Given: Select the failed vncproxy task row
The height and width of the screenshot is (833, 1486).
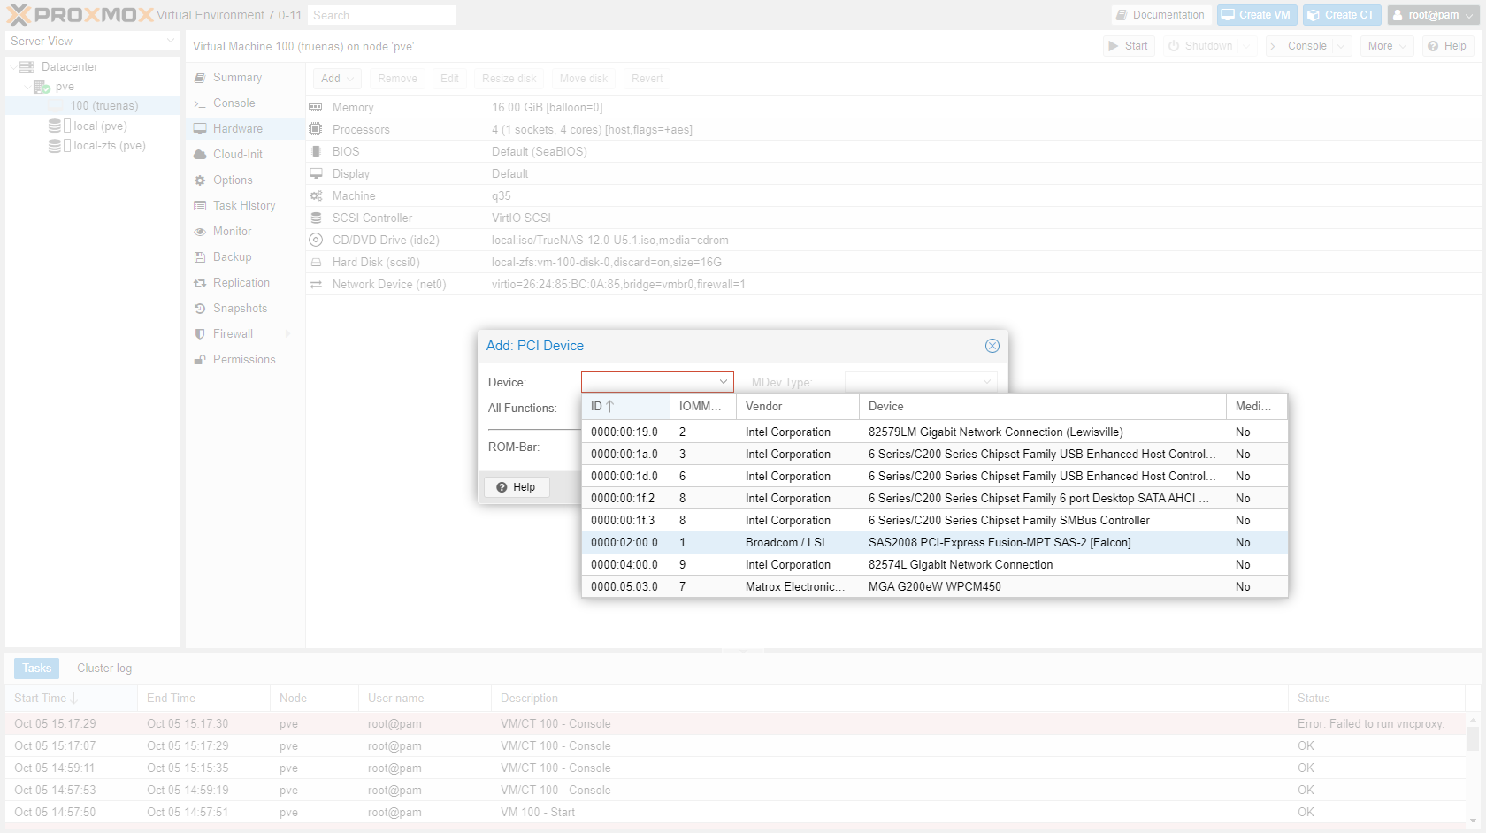Looking at the screenshot, I should coord(735,724).
